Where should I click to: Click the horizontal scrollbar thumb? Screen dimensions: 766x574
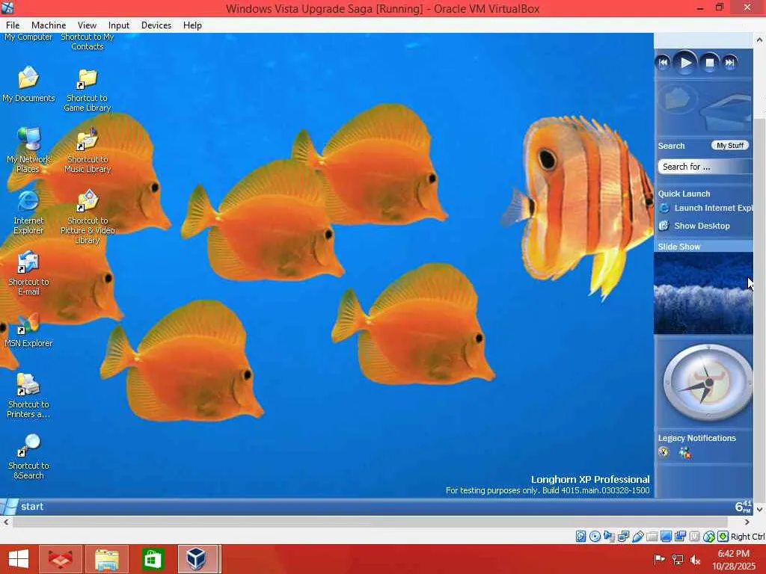[x=371, y=522]
